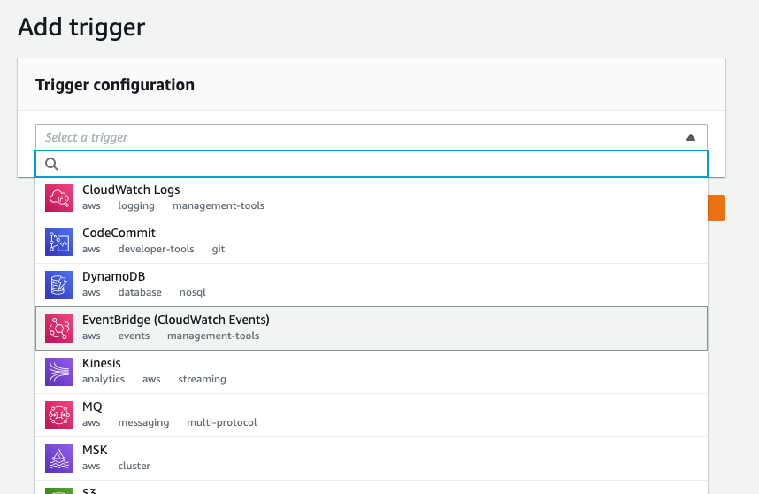Click the 'cluster' tag under MSK
The height and width of the screenshot is (494, 759).
pyautogui.click(x=134, y=466)
